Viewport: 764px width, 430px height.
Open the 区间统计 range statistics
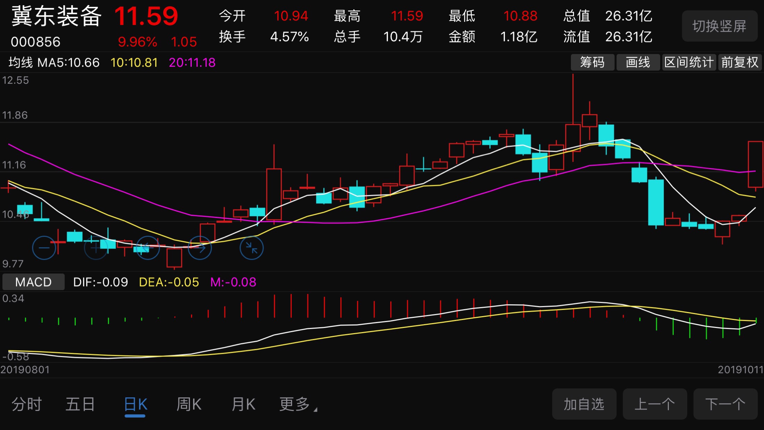pos(689,63)
